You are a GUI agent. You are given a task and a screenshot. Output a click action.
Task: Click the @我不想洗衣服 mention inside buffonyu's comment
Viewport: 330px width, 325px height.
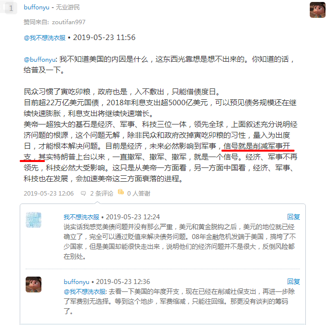[x=85, y=292]
